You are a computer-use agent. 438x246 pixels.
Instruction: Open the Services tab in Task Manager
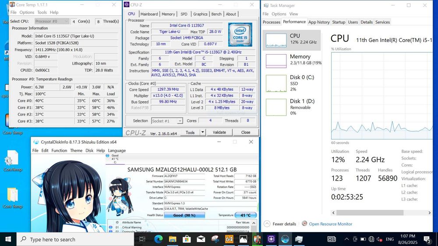click(x=382, y=22)
